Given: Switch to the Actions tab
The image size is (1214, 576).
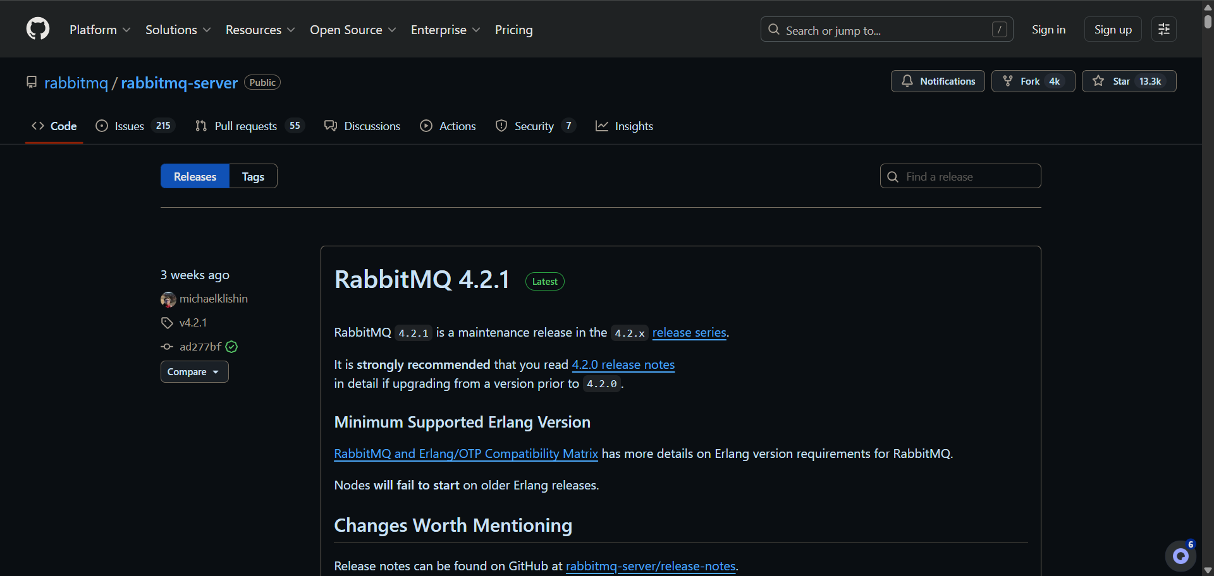Looking at the screenshot, I should [448, 126].
